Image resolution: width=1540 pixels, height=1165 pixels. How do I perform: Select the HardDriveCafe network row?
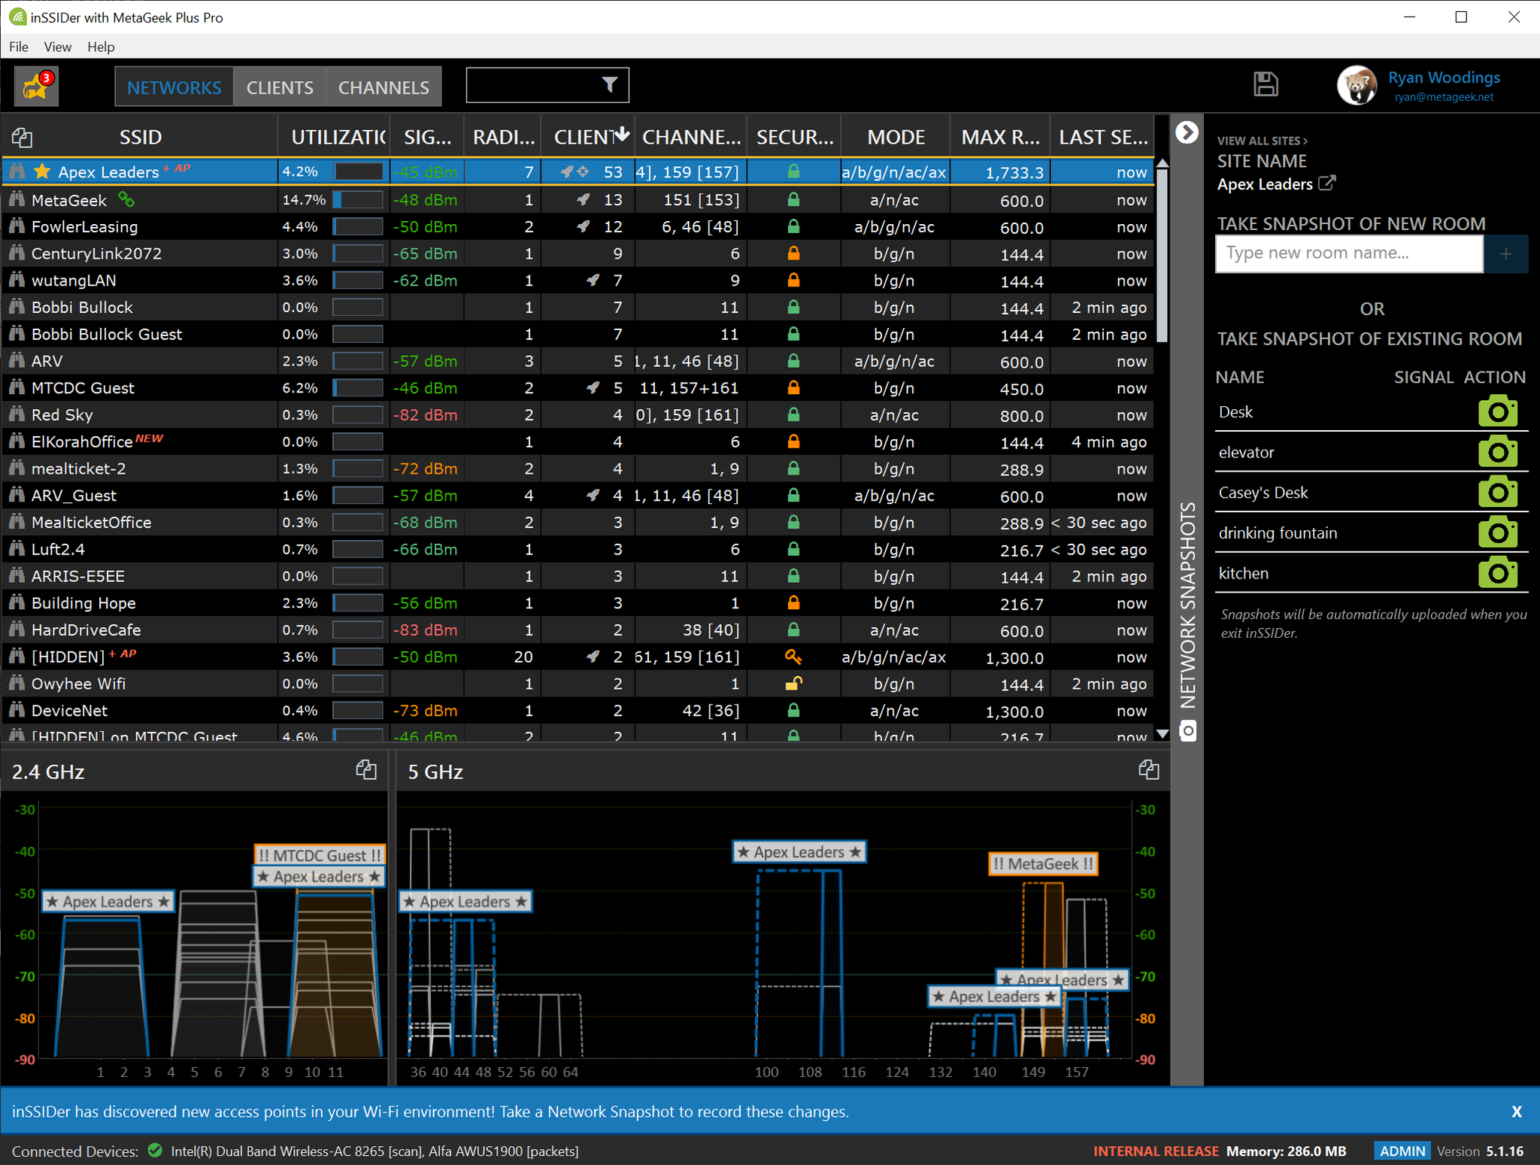pyautogui.click(x=577, y=630)
